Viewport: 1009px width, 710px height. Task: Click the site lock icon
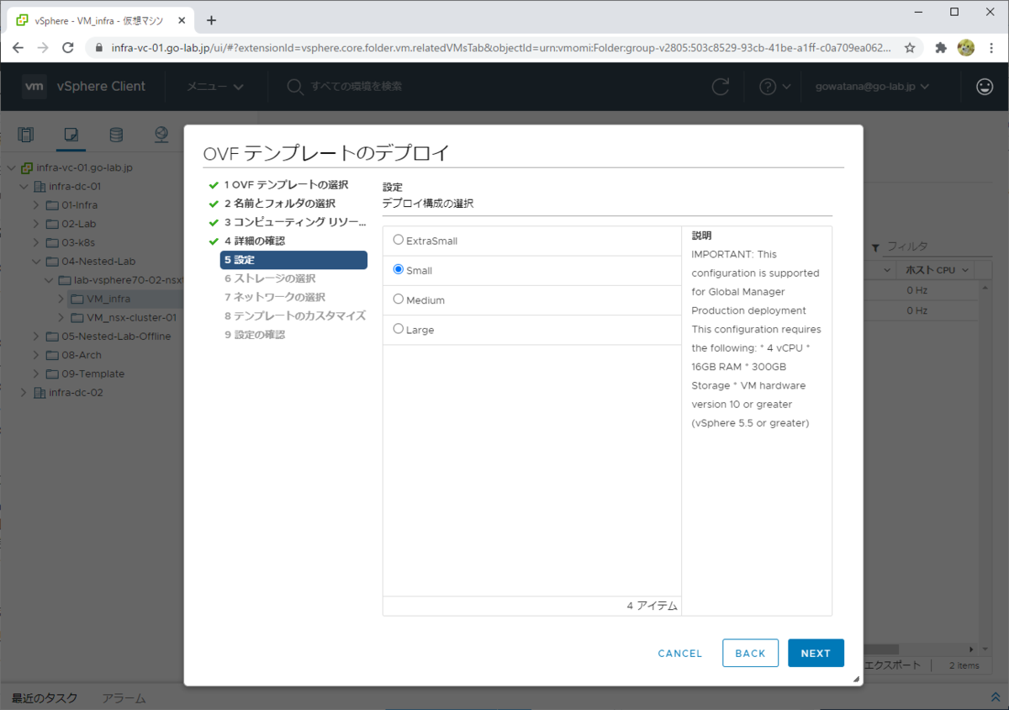click(x=98, y=48)
